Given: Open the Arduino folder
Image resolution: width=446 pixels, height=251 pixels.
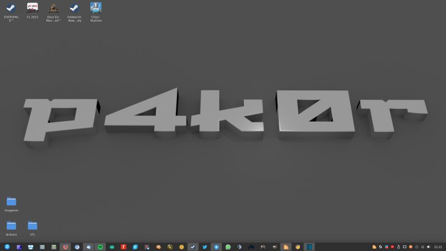Looking at the screenshot, I should click(x=11, y=225).
